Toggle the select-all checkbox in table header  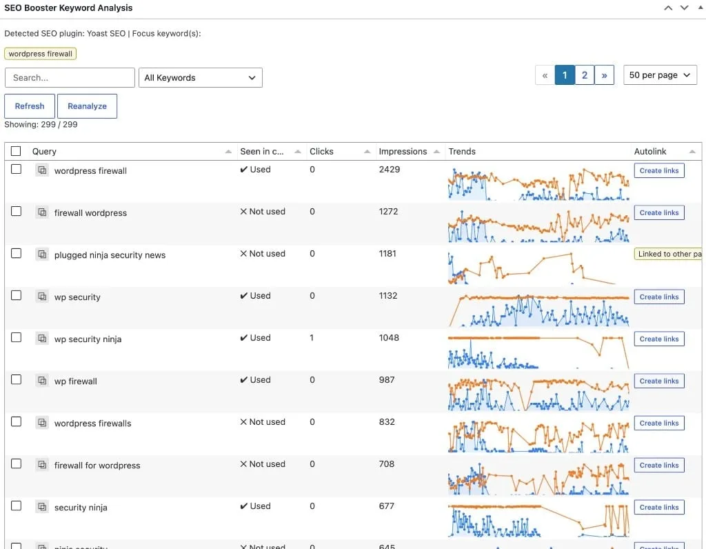coord(16,151)
